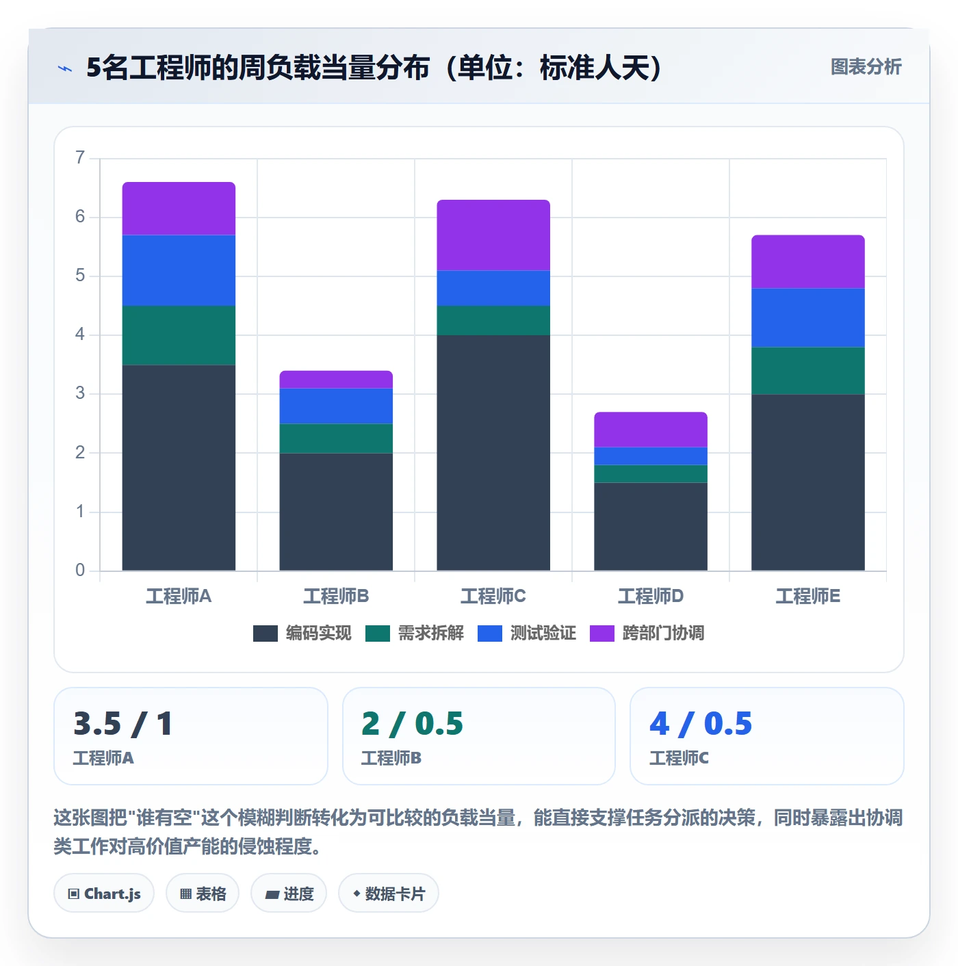958x966 pixels.
Task: Click 工程师E's blue 测试验证 bar segment
Action: pos(808,318)
